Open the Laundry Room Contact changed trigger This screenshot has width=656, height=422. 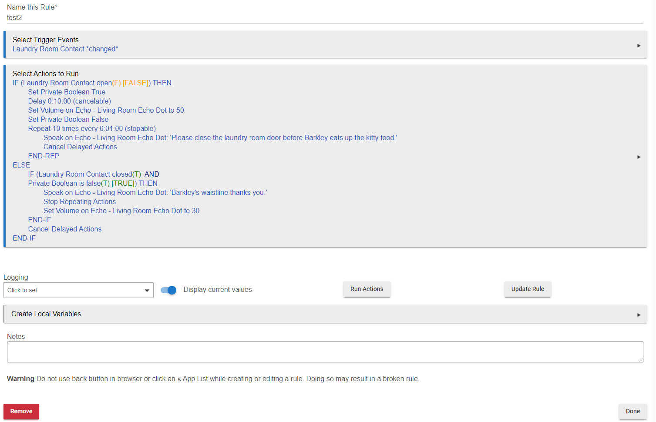click(x=65, y=49)
